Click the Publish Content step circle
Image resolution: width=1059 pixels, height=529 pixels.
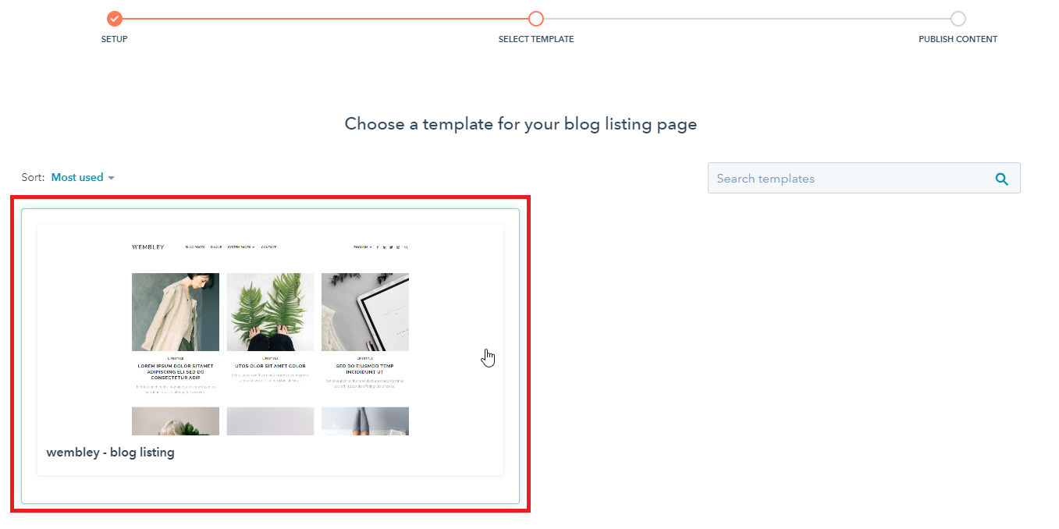coord(958,19)
